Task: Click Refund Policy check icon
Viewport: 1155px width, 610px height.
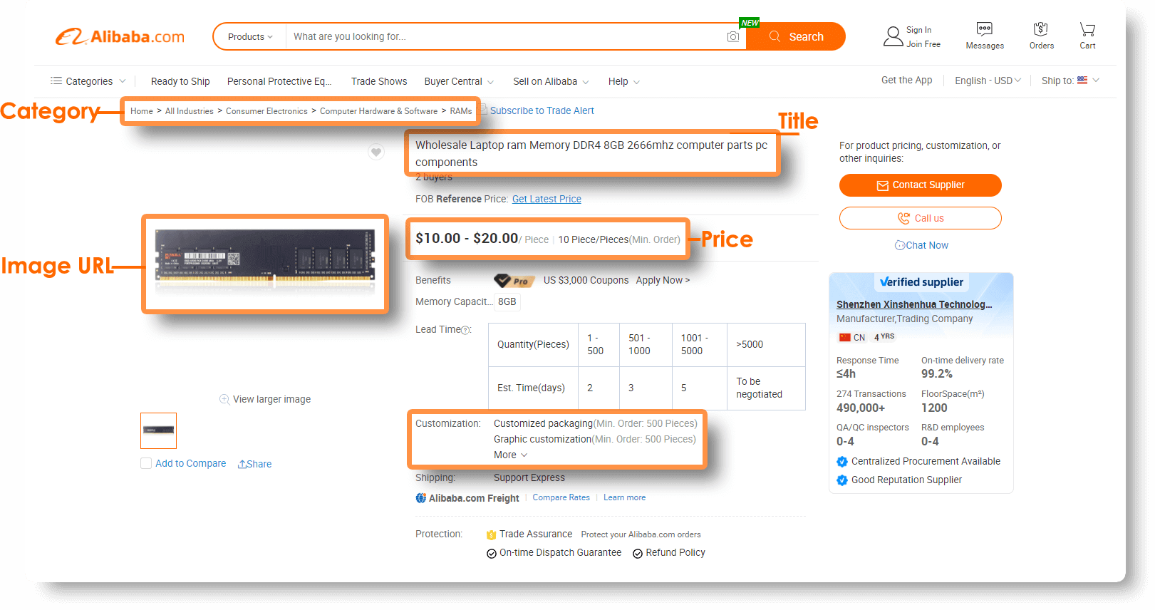Action: [638, 554]
